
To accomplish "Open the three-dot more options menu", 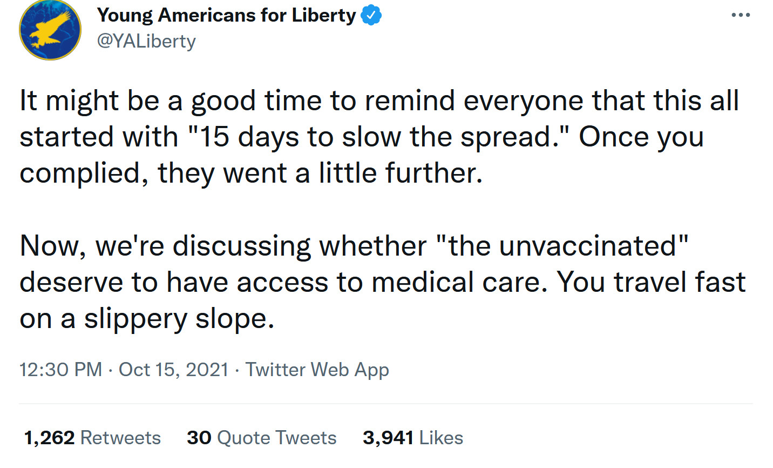I will (740, 15).
